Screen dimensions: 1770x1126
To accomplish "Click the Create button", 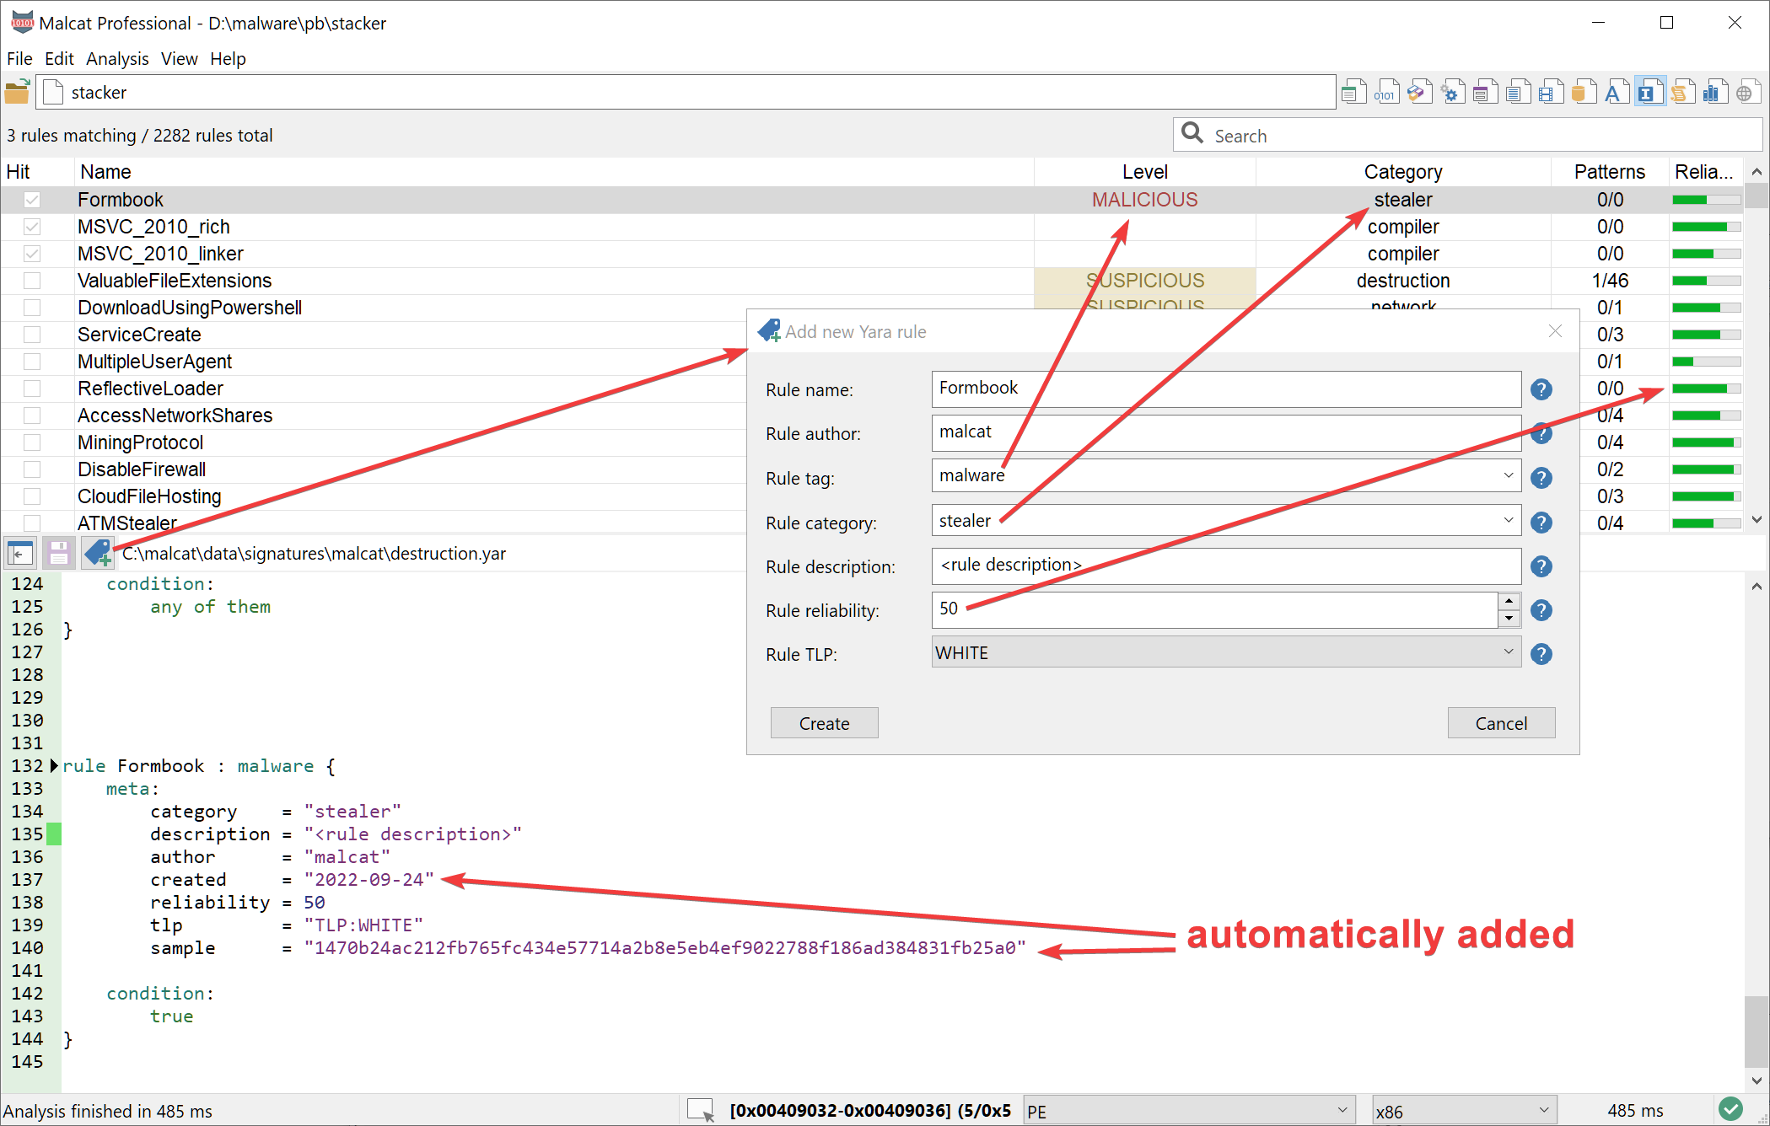I will [x=824, y=723].
